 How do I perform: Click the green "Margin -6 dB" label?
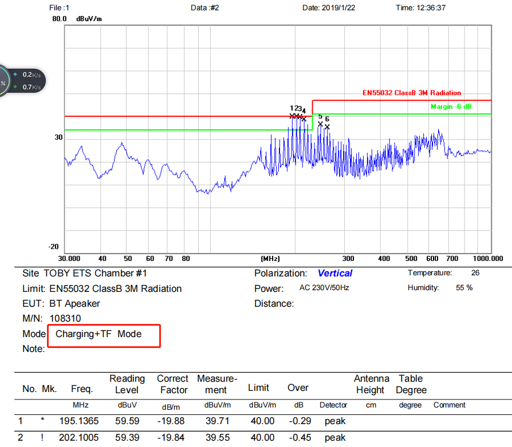(x=451, y=106)
